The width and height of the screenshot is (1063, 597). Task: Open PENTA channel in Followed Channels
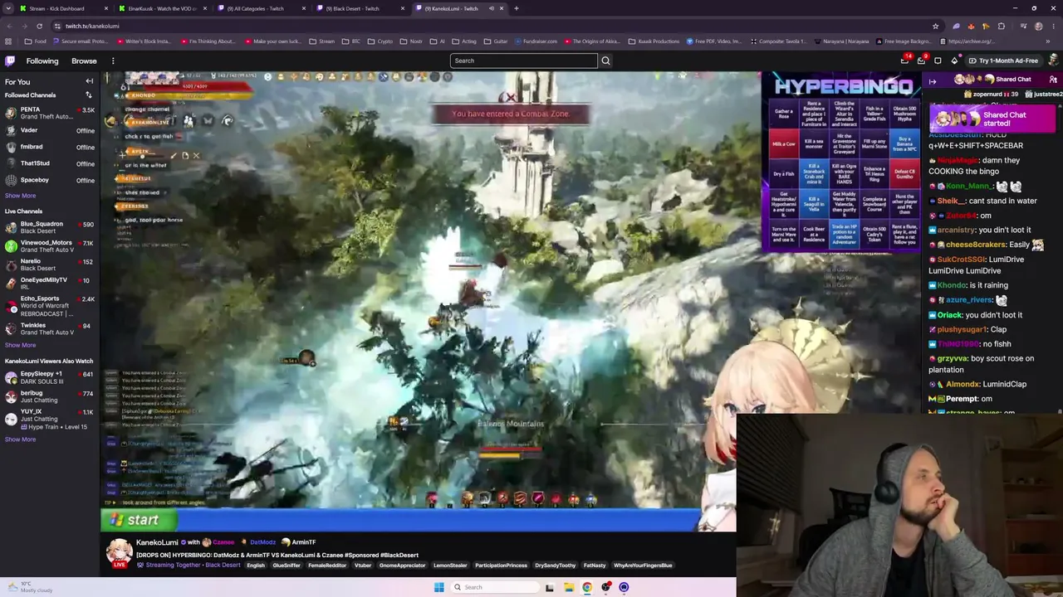pos(49,113)
